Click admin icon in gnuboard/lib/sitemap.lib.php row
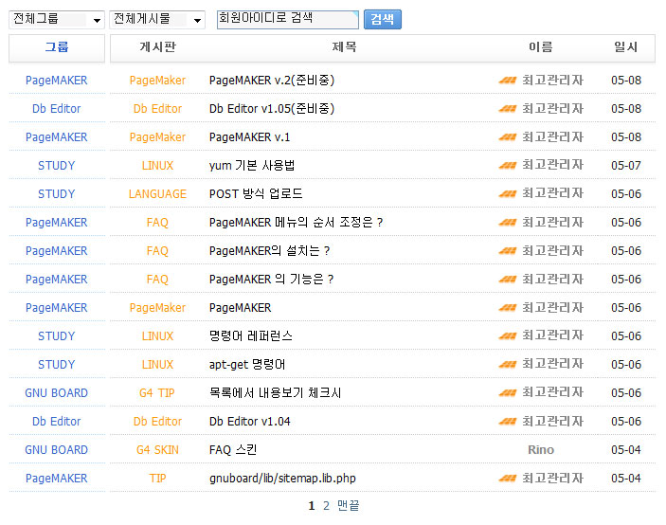The height and width of the screenshot is (525, 666). pos(507,479)
